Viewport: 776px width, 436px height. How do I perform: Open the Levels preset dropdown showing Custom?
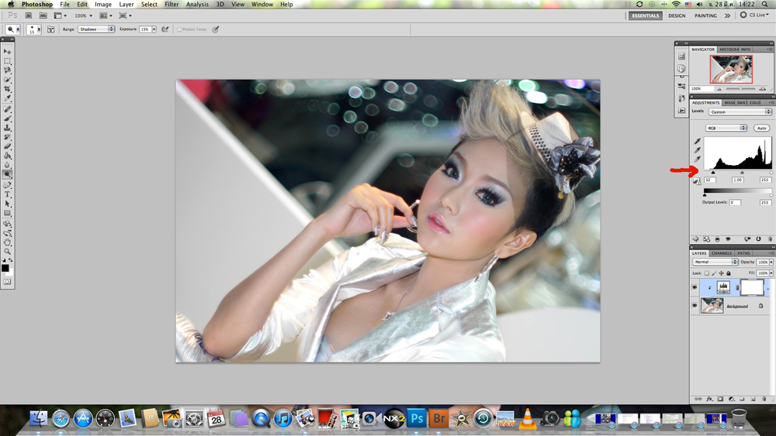(x=740, y=112)
